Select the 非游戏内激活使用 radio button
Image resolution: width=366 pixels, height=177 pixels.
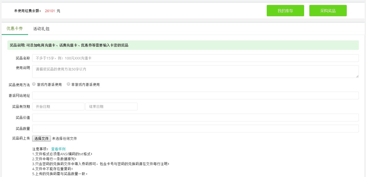click(x=68, y=84)
